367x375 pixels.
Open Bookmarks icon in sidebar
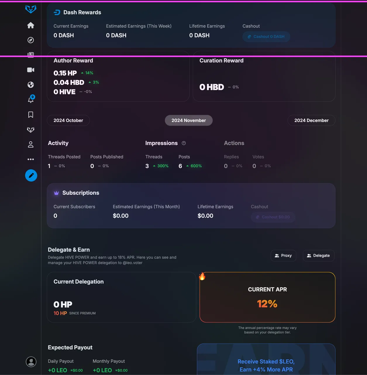tap(31, 115)
